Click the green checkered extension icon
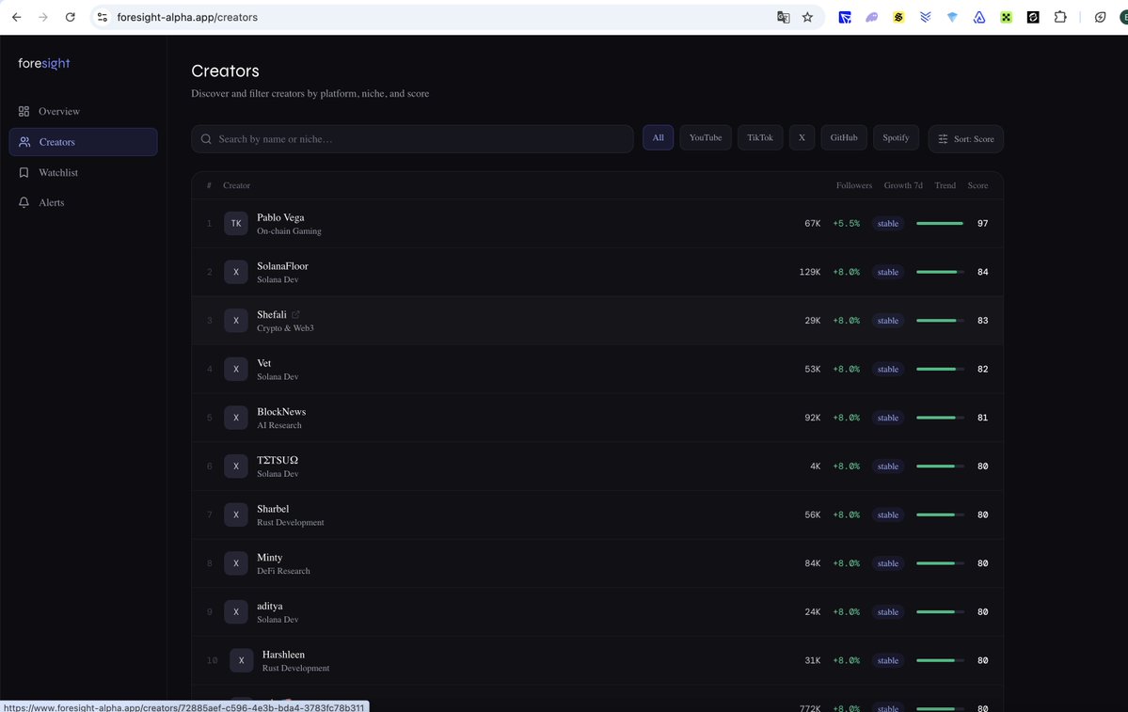 [1007, 17]
